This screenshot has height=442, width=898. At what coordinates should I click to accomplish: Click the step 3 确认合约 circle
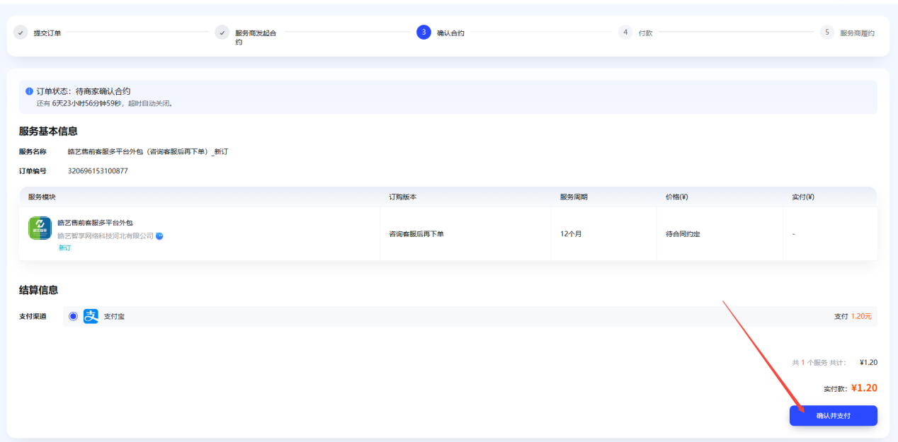[x=424, y=33]
